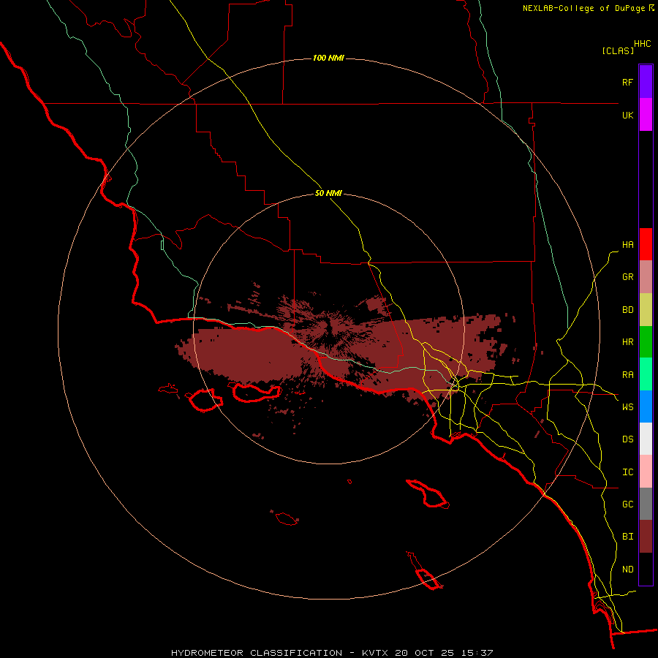
Task: Click the 15:37 timestamp text
Action: (478, 653)
